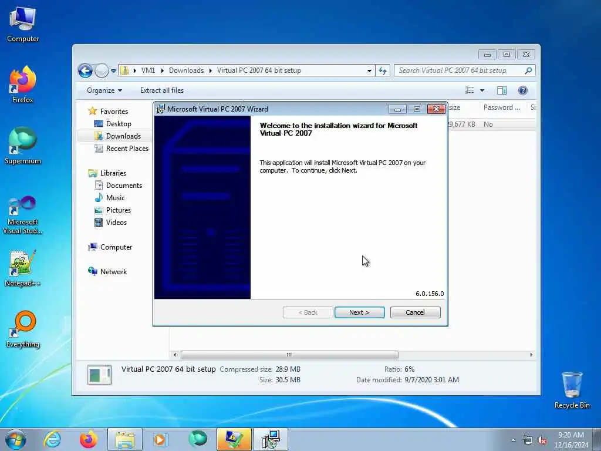Click the muted volume tray icon
601x451 pixels.
[x=542, y=440]
